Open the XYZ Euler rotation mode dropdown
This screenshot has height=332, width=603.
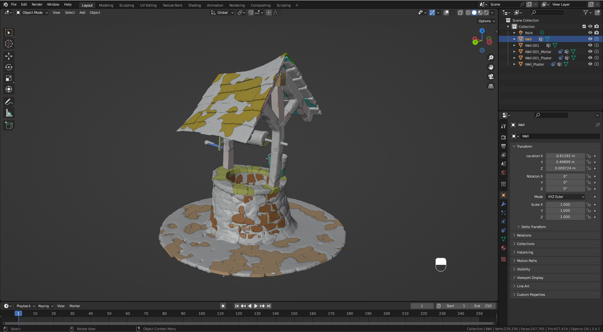click(x=565, y=197)
